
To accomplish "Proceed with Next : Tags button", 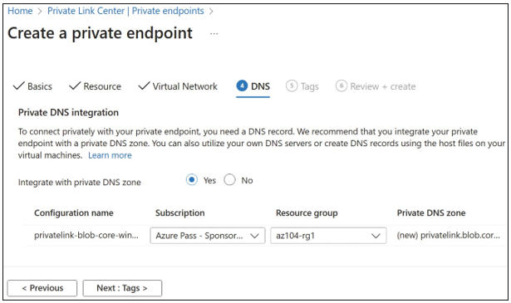I will pos(122,288).
